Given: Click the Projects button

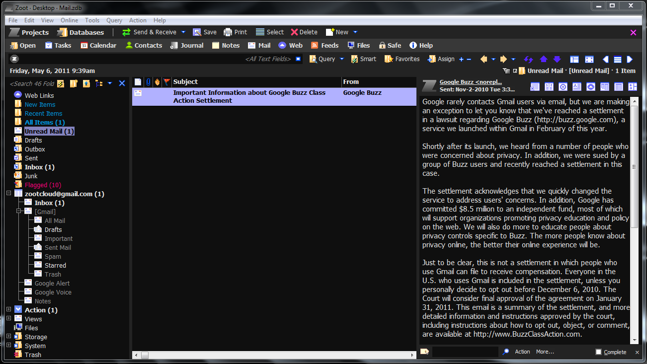Looking at the screenshot, I should point(29,32).
